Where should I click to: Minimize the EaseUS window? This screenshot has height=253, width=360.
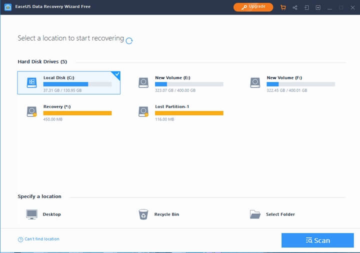click(329, 8)
